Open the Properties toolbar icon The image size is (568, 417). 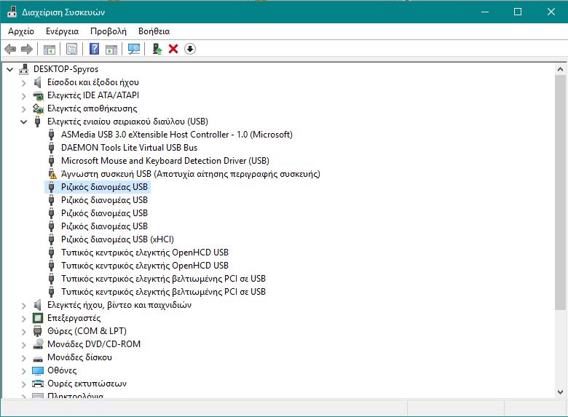(71, 49)
